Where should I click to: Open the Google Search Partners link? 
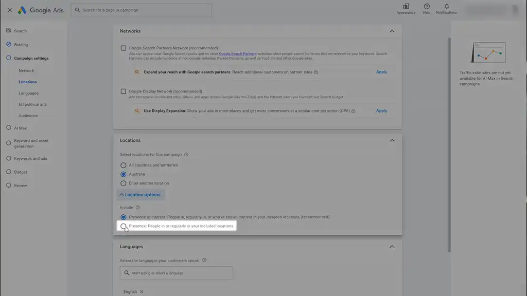click(238, 53)
